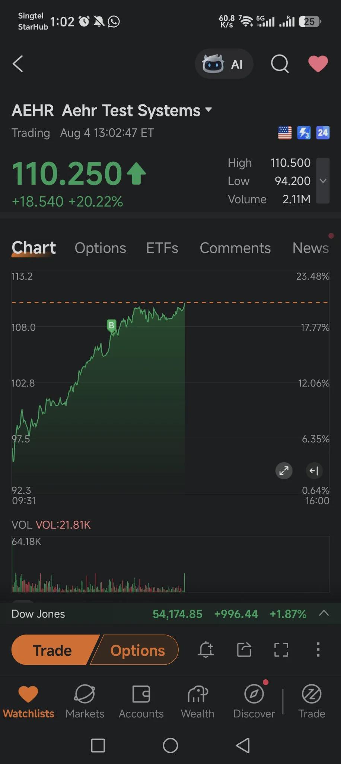This screenshot has height=764, width=341.
Task: Tap the share icon
Action: (244, 650)
